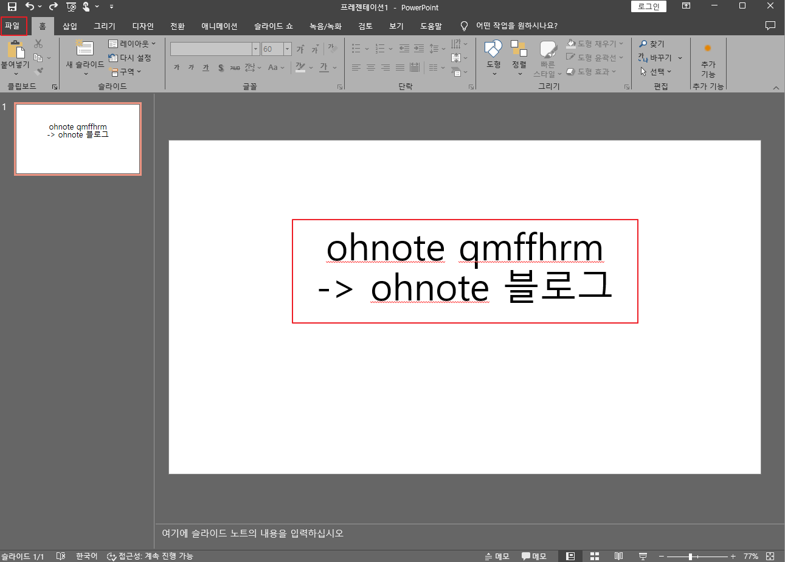Viewport: 785px width, 562px height.
Task: Start Slide Show from status bar icon
Action: click(643, 556)
